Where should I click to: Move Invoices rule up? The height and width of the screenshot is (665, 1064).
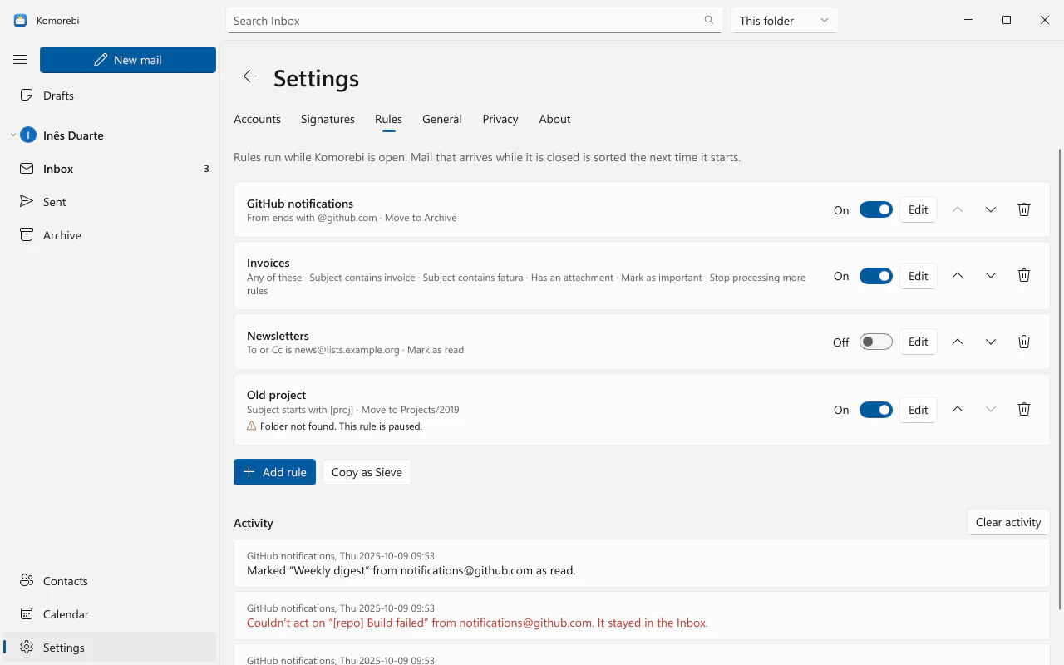[958, 276]
